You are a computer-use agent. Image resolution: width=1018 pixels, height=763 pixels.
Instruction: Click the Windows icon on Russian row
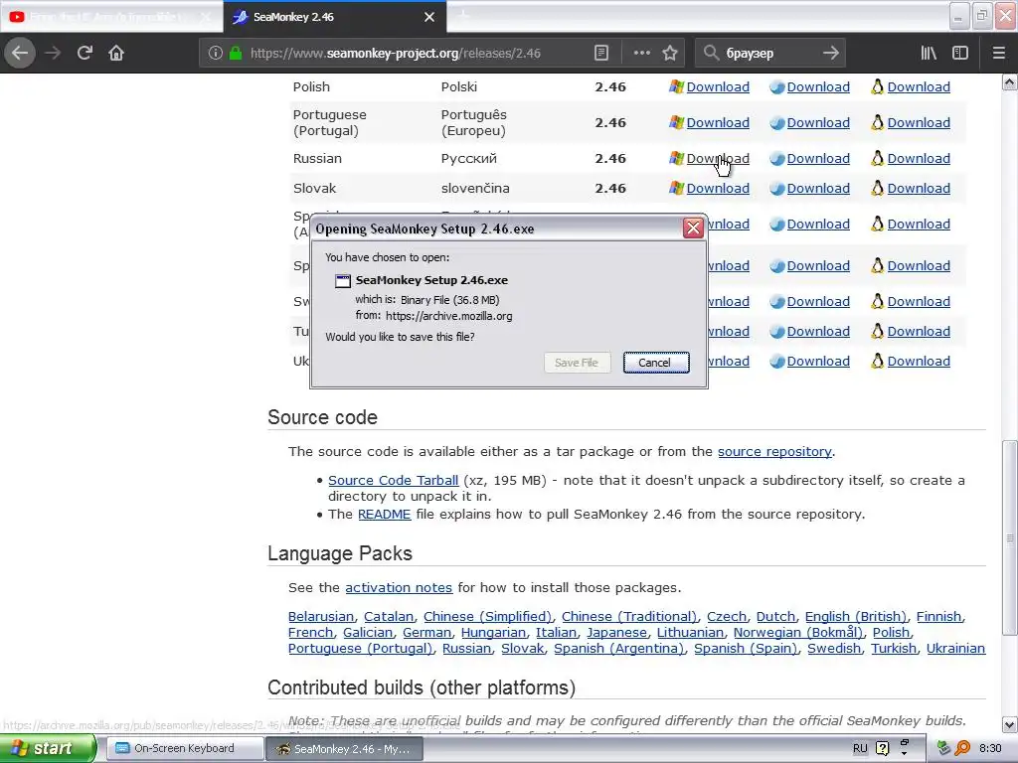(676, 158)
